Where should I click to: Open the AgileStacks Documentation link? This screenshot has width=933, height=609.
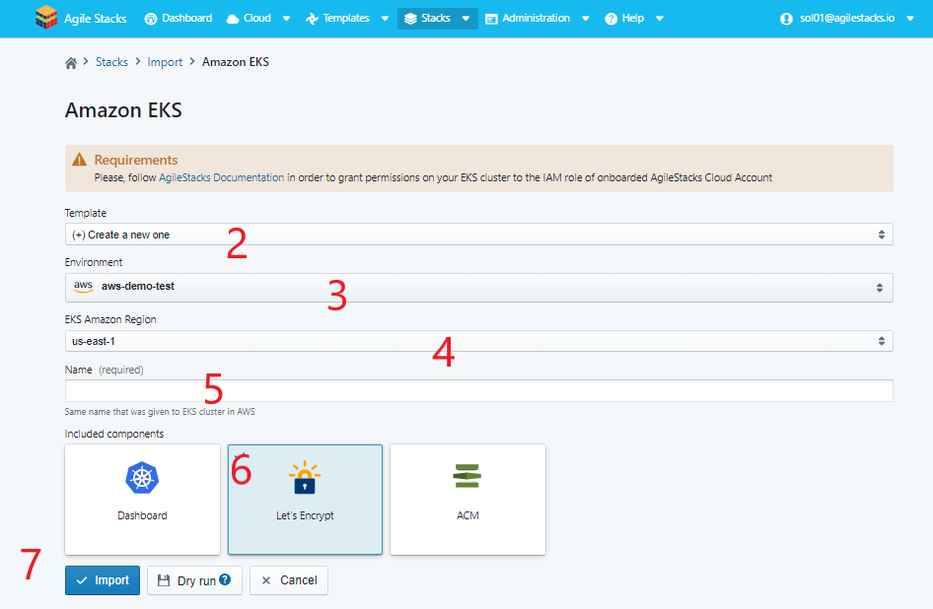tap(221, 177)
